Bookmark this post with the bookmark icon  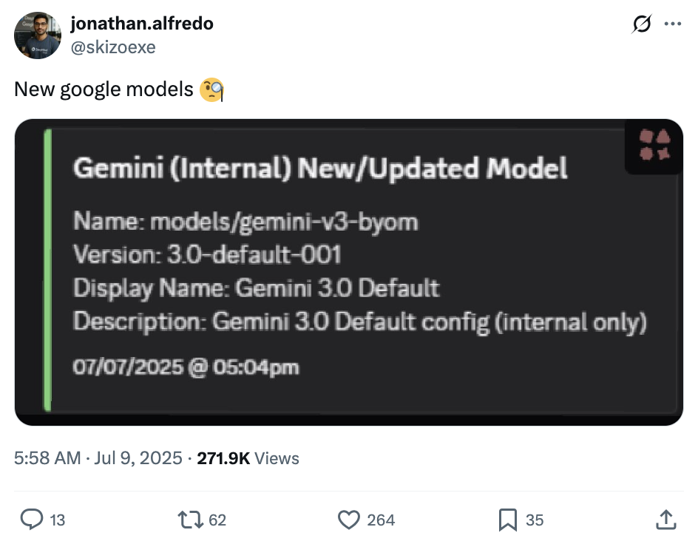(507, 520)
